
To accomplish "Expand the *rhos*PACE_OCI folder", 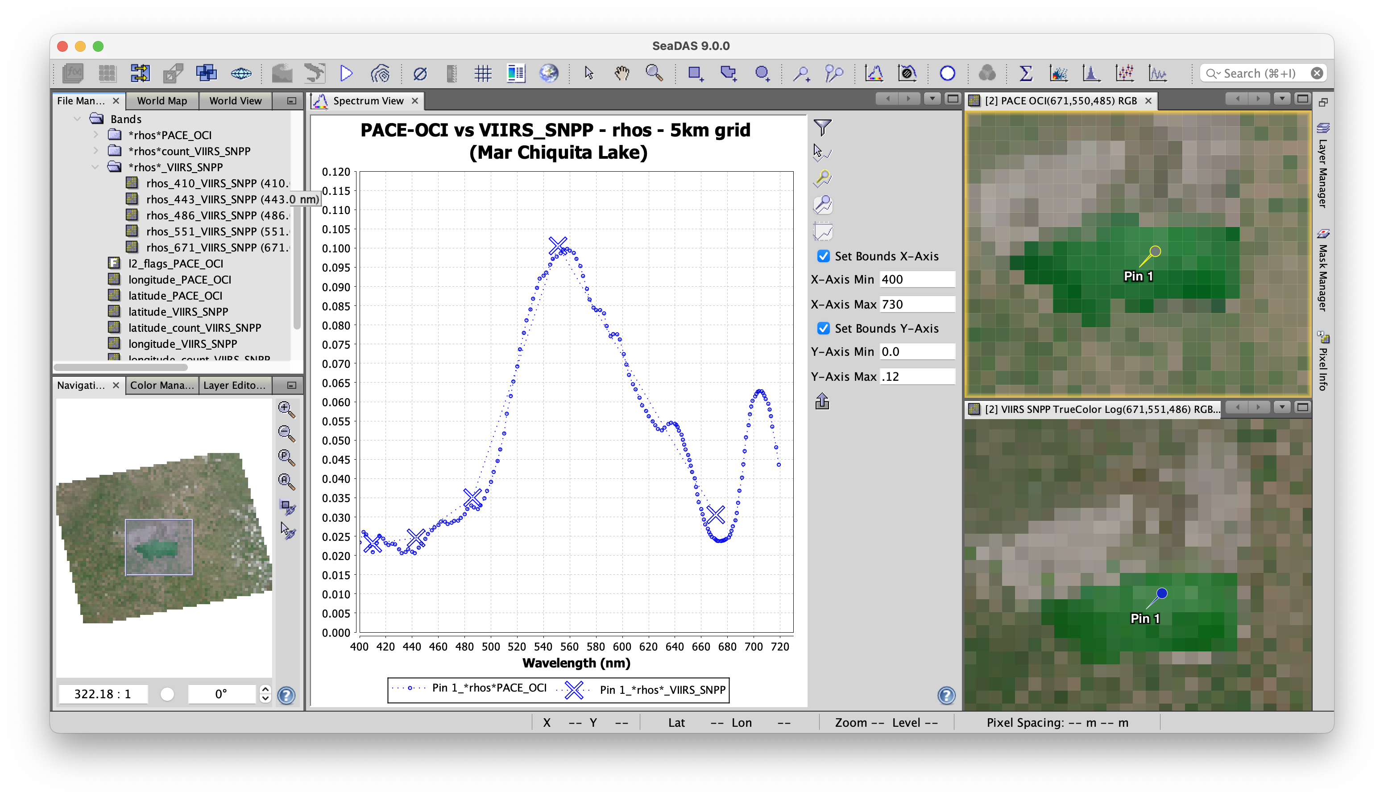I will 95,135.
